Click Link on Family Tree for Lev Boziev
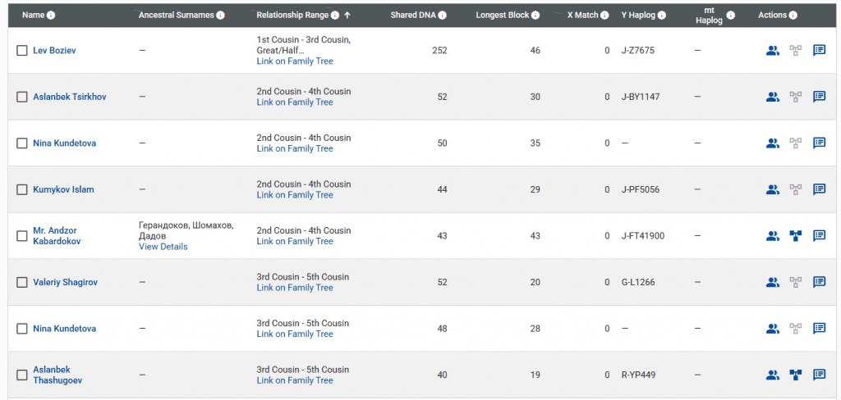The width and height of the screenshot is (841, 400). click(x=295, y=61)
